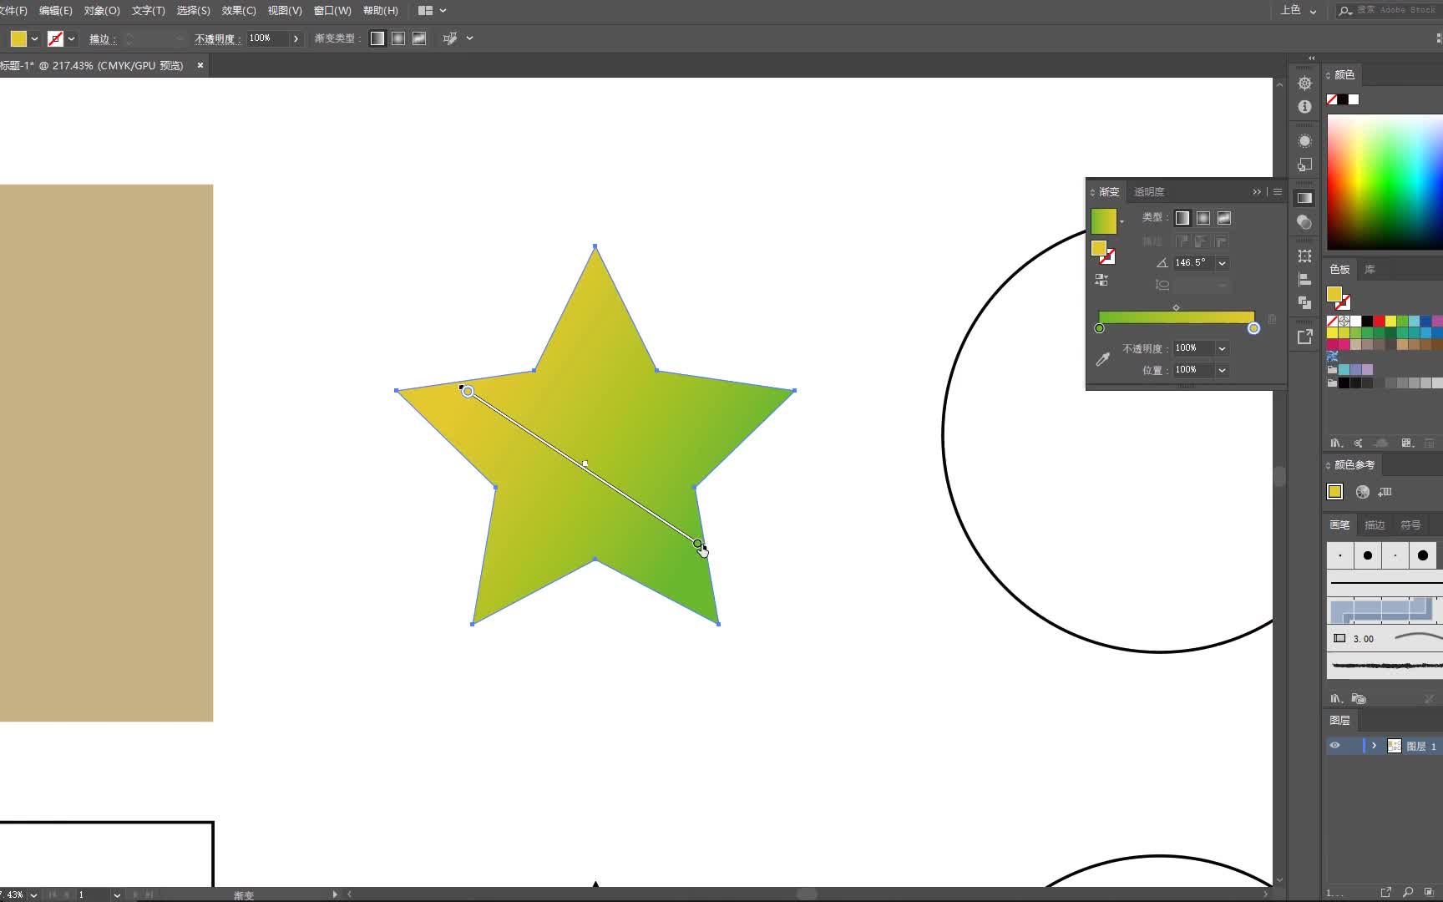Open the Gradient panel icon in dock
This screenshot has width=1443, height=902.
click(x=1304, y=198)
